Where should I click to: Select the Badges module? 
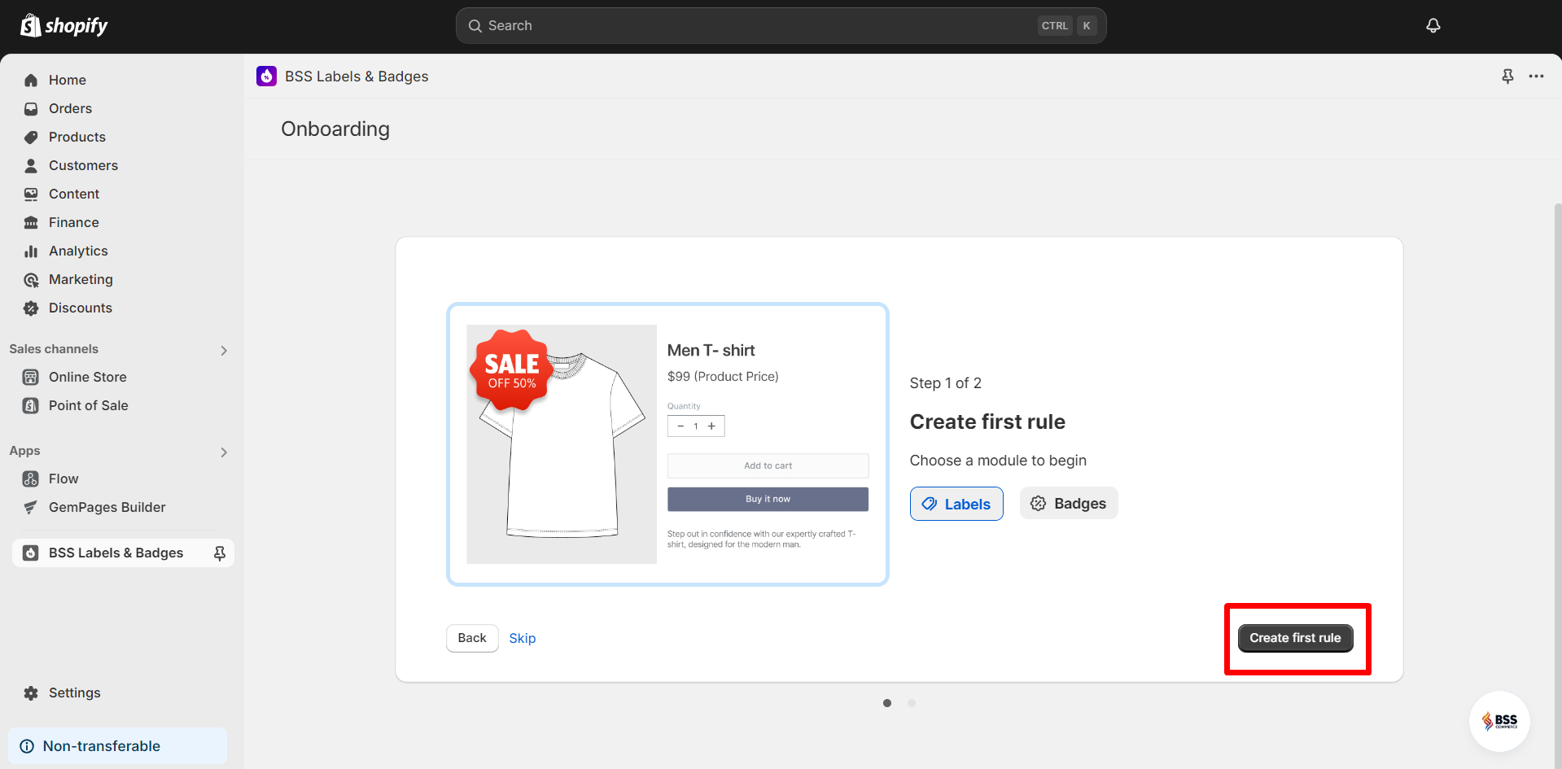coord(1069,504)
